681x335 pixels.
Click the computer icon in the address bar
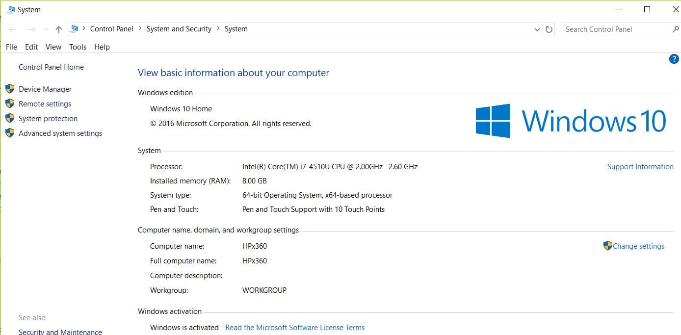click(x=74, y=29)
